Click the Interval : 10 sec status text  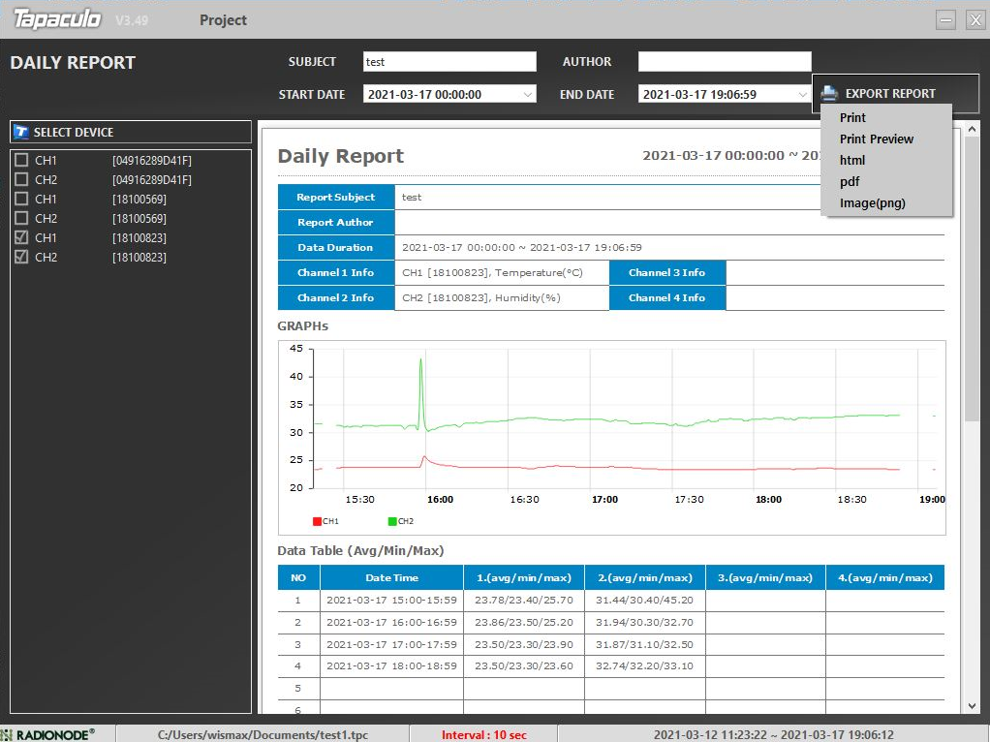[x=483, y=735]
